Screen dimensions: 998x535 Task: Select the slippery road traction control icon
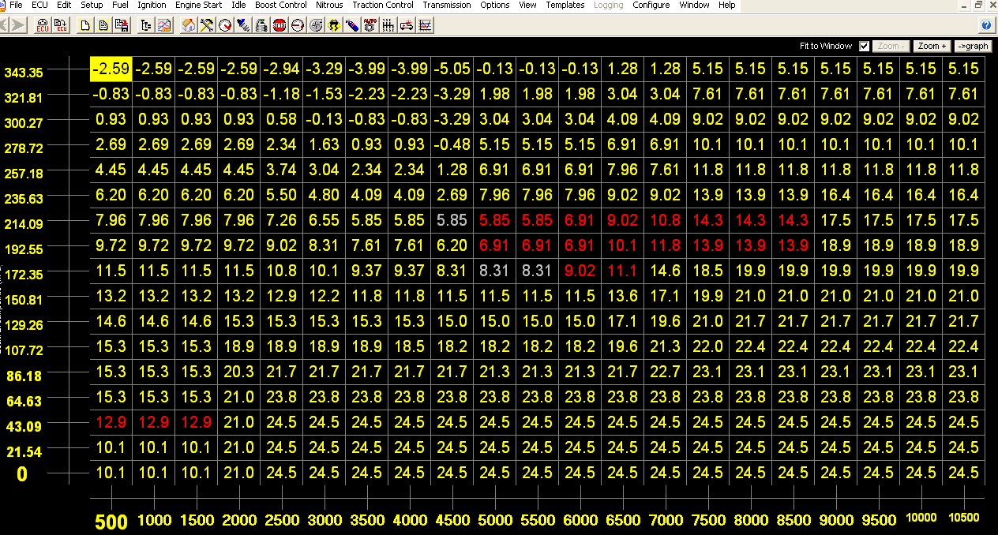(334, 25)
